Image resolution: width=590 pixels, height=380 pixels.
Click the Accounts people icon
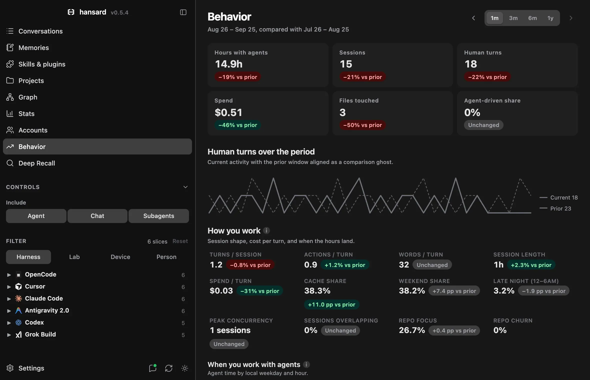pos(10,130)
